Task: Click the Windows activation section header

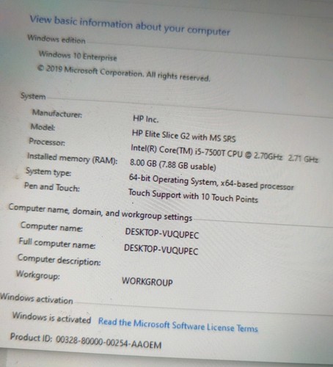Action: [37, 299]
